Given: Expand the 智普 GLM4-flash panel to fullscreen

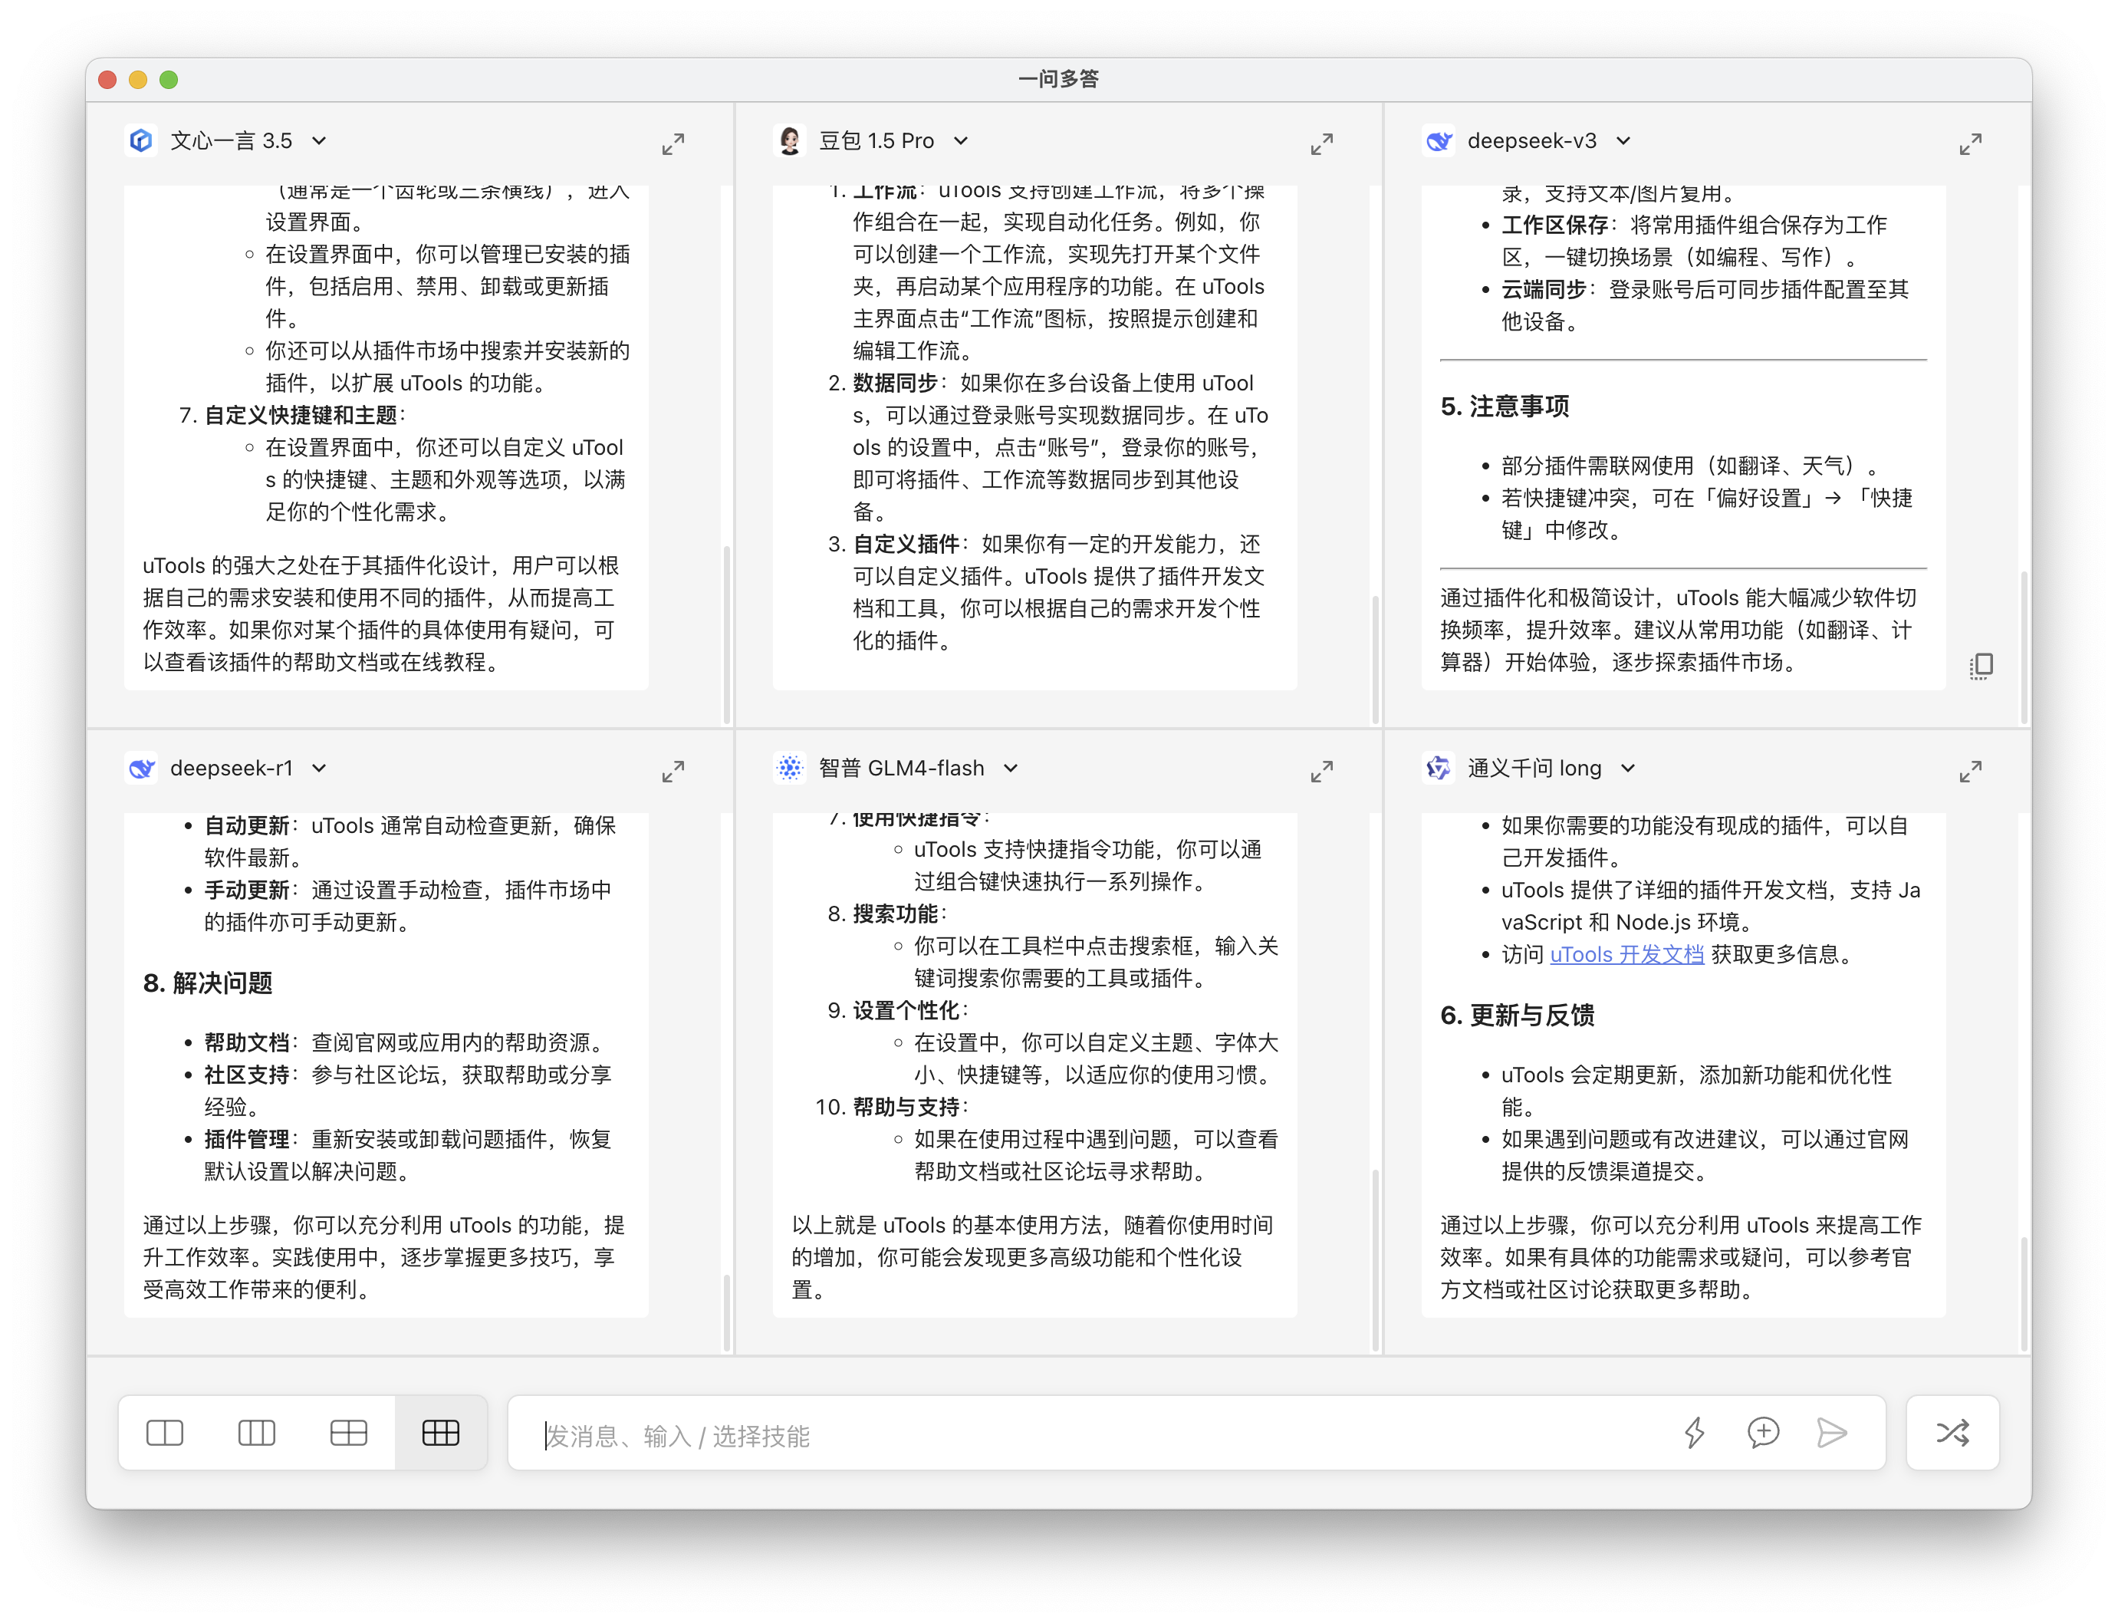Looking at the screenshot, I should (x=1321, y=771).
